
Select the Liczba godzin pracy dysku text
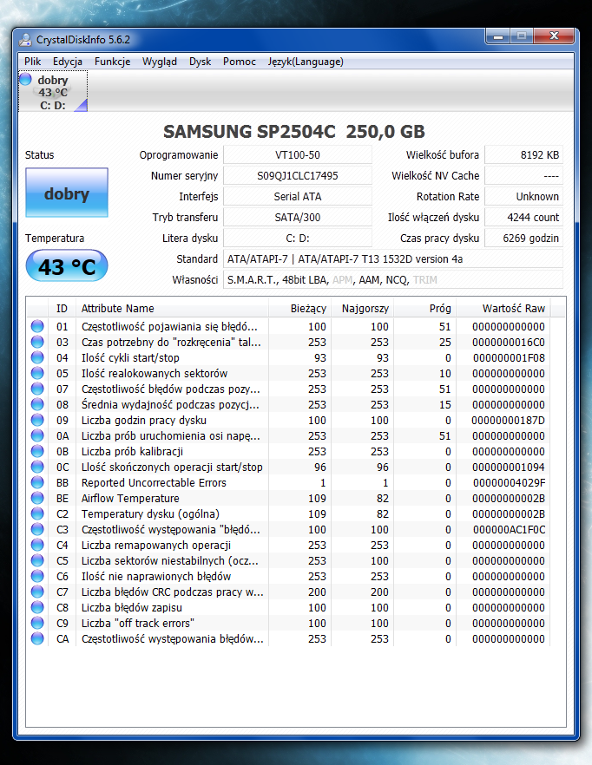143,420
